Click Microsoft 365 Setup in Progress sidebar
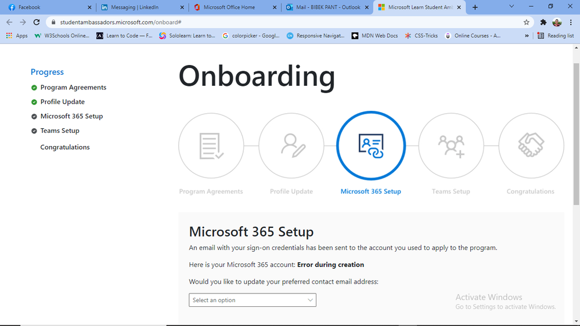The image size is (580, 326). [x=72, y=117]
